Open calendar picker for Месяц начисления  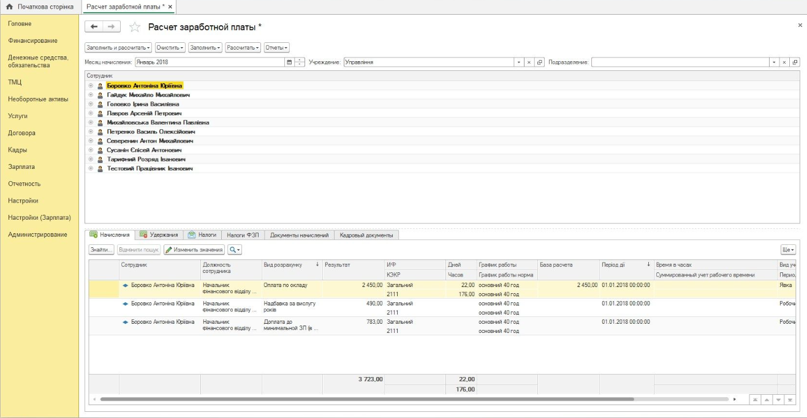(289, 62)
